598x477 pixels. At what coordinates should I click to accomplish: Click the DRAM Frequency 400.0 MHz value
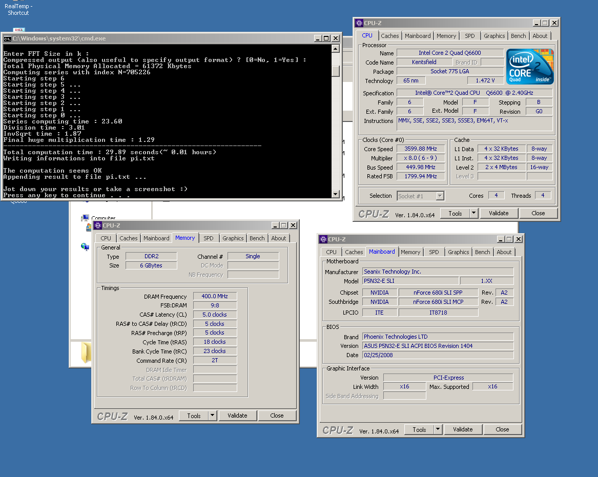215,296
